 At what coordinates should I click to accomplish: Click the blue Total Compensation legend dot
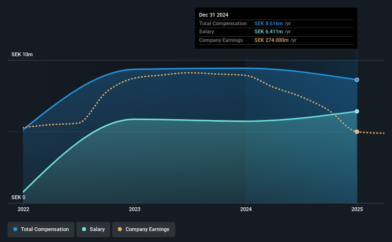pyautogui.click(x=15, y=229)
